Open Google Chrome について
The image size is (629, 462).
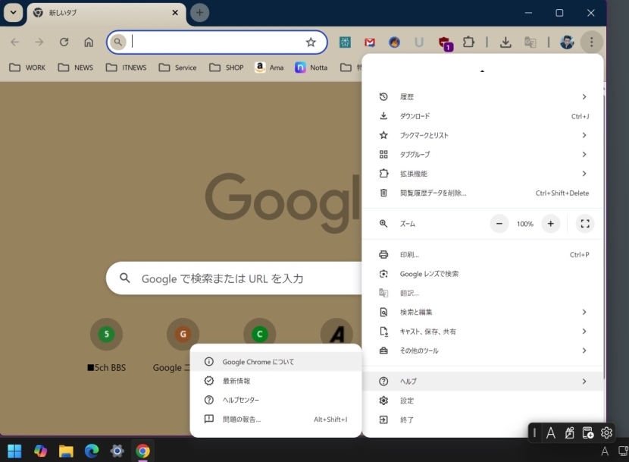(276, 362)
